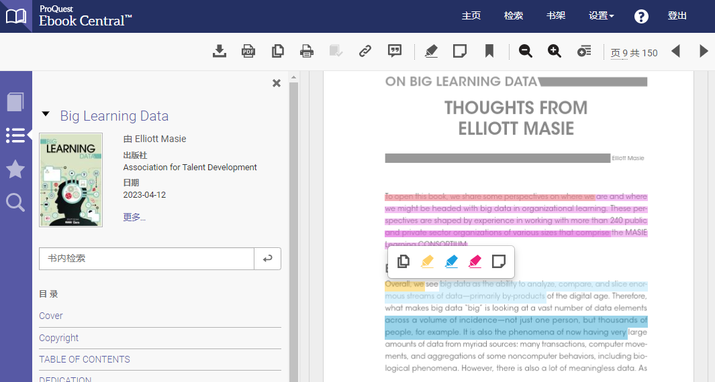Zoom out of the page
This screenshot has height=382, width=715.
coord(526,51)
